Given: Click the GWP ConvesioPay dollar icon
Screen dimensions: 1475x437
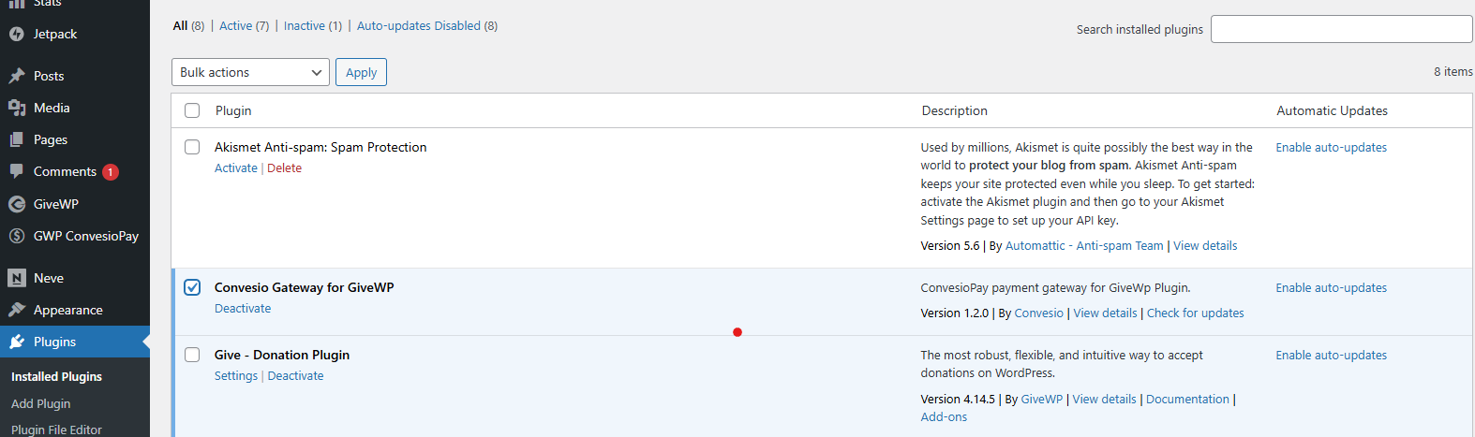Looking at the screenshot, I should click(x=17, y=236).
